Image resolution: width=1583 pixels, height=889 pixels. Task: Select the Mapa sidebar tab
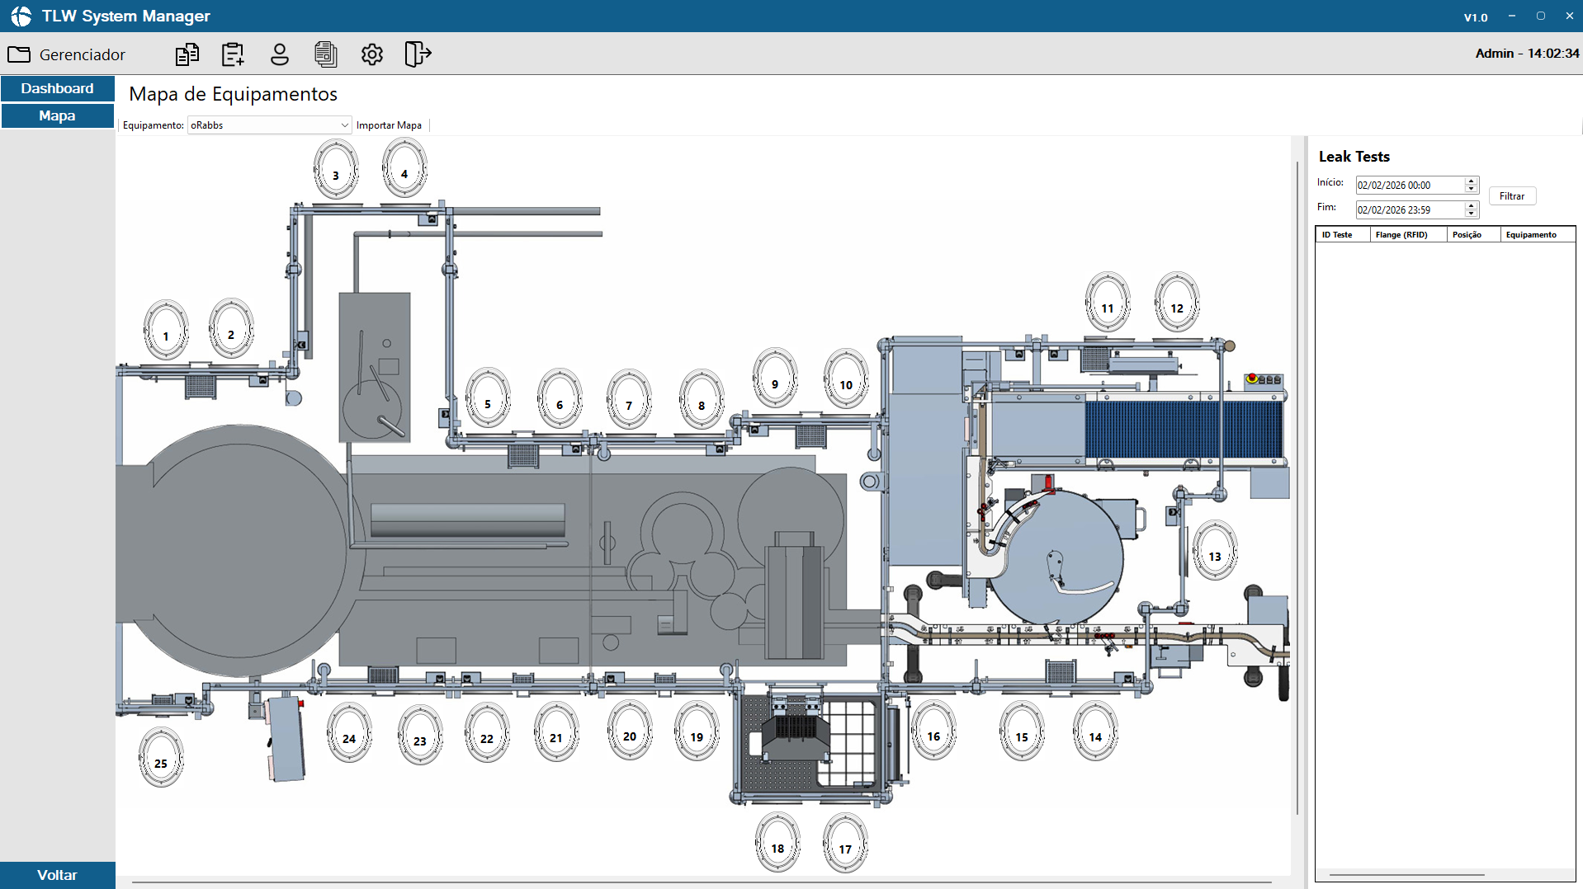[x=57, y=116]
